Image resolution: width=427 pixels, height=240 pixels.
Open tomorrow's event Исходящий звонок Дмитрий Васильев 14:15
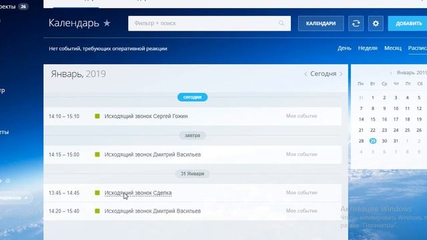tap(153, 155)
